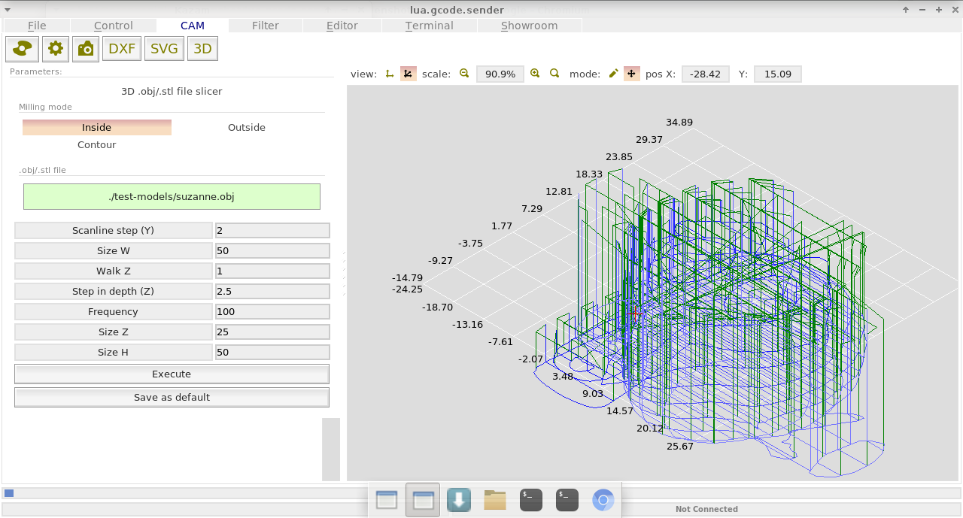Click the palette-shaped icon in CAM toolbar
The height and width of the screenshot is (518, 963).
(x=23, y=49)
